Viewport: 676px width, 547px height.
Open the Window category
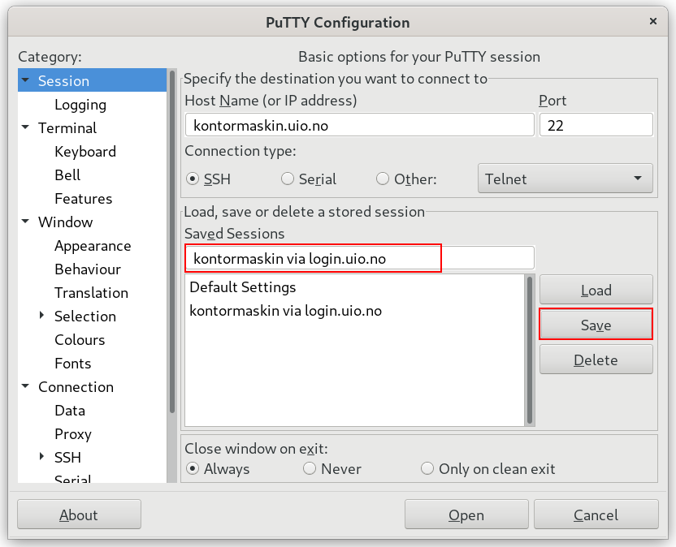click(x=65, y=222)
